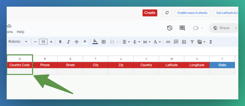Open the Help menu
This screenshot has height=106, width=245.
[x=21, y=32]
